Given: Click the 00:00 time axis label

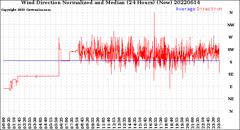Looking at the screenshot, I should [4, 123].
